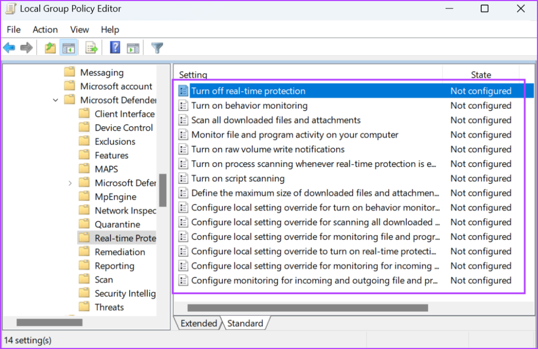Viewport: 538px width, 349px height.
Task: Select the Real-time Prote folder
Action: click(x=125, y=238)
